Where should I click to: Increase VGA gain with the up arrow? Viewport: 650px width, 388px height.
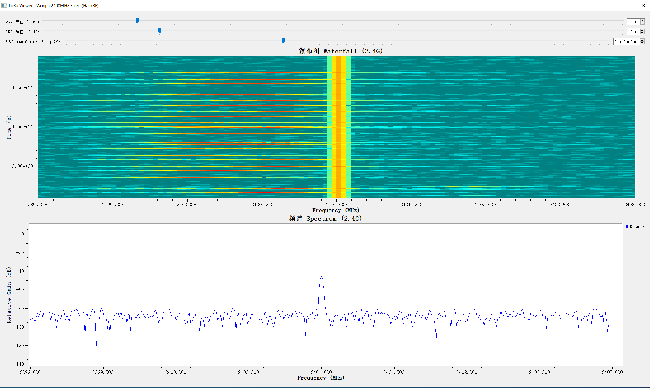[642, 21]
